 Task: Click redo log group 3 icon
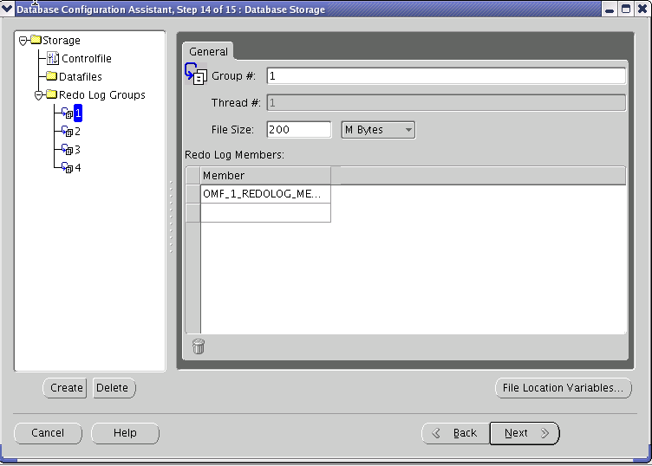[67, 150]
